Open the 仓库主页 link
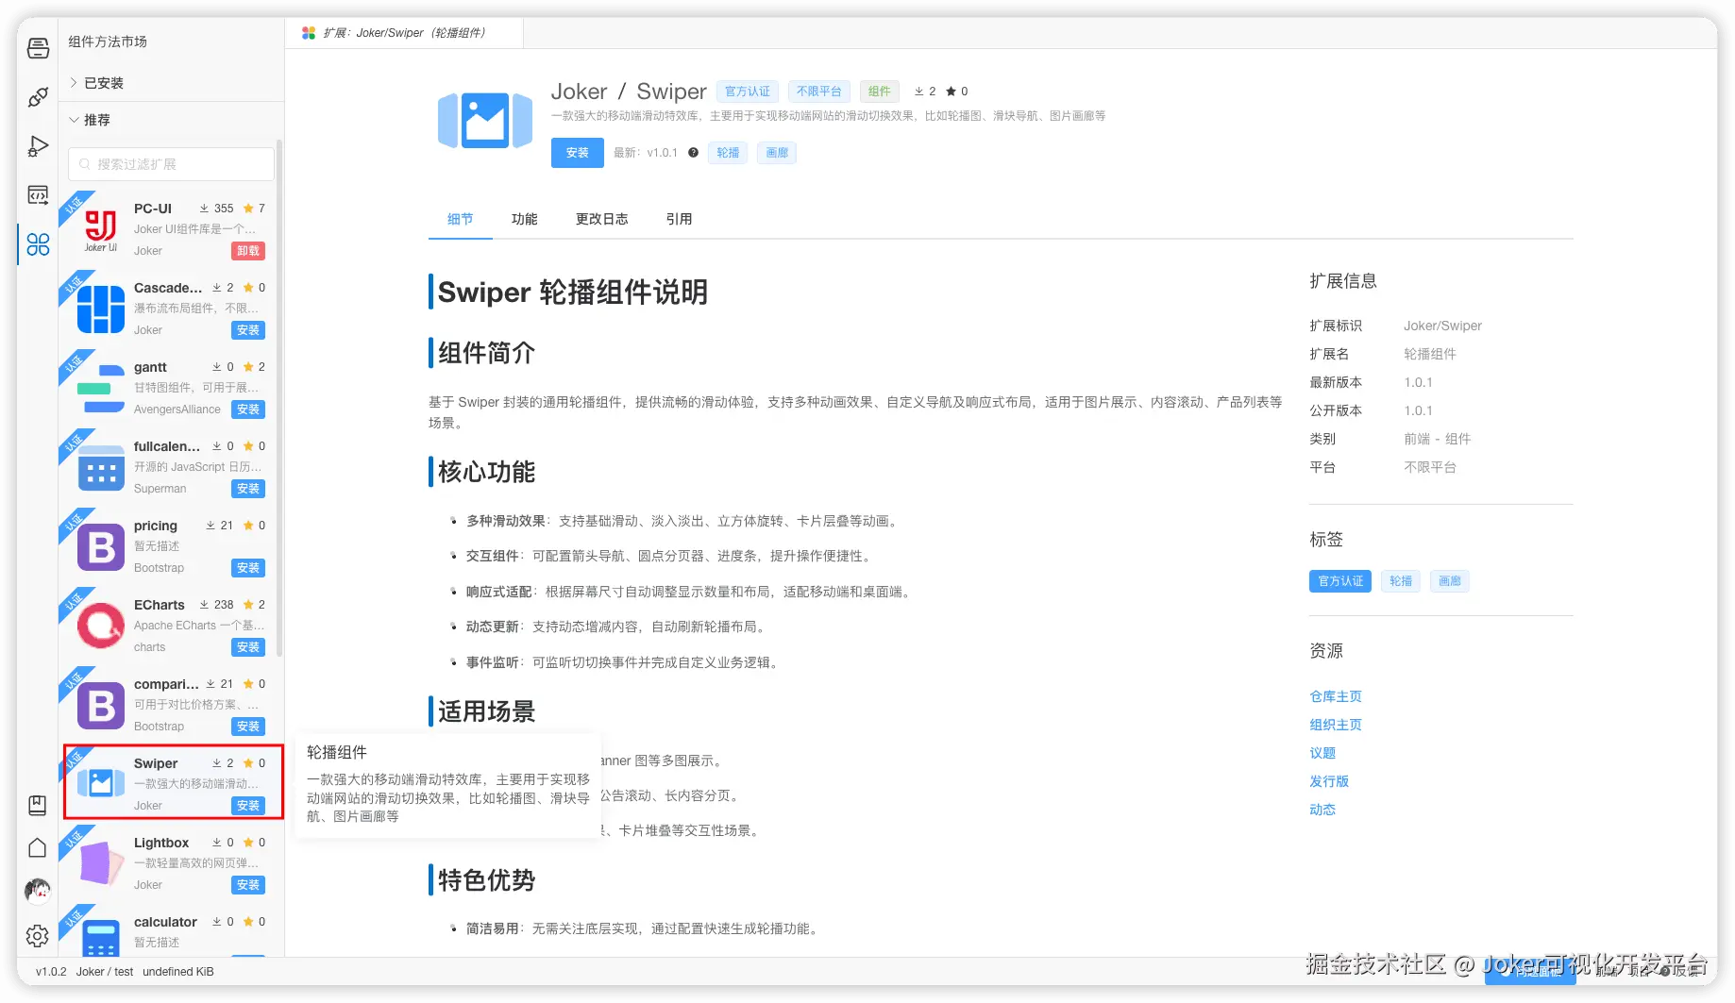The width and height of the screenshot is (1735, 1003). tap(1336, 696)
